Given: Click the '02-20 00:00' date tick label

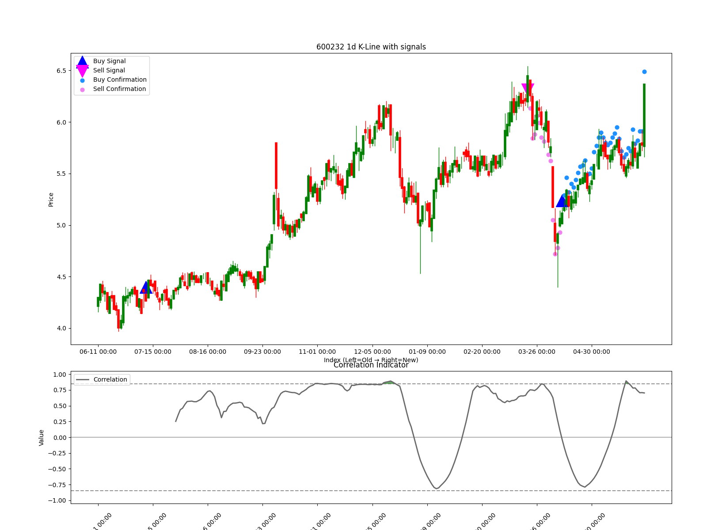Looking at the screenshot, I should click(x=482, y=352).
